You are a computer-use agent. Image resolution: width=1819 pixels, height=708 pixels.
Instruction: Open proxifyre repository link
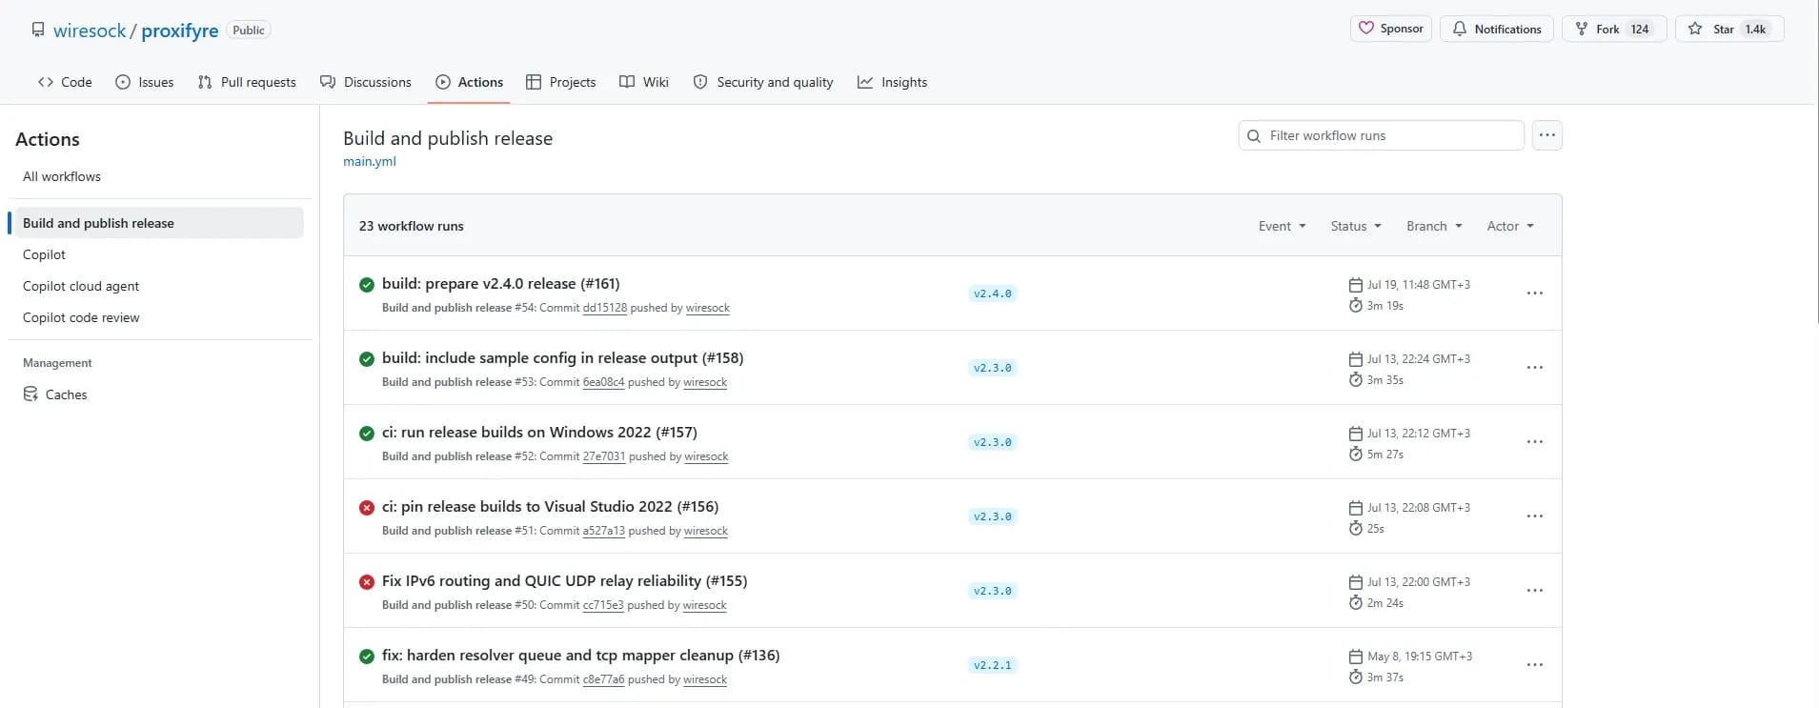coord(180,30)
